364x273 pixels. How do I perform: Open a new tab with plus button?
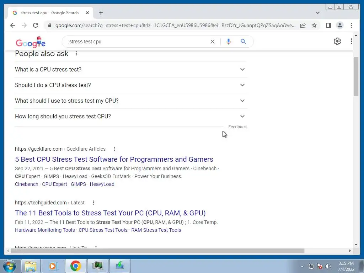(101, 13)
